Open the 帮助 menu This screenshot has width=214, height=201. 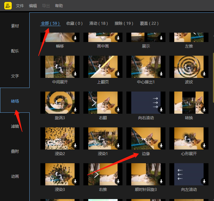pos(59,6)
